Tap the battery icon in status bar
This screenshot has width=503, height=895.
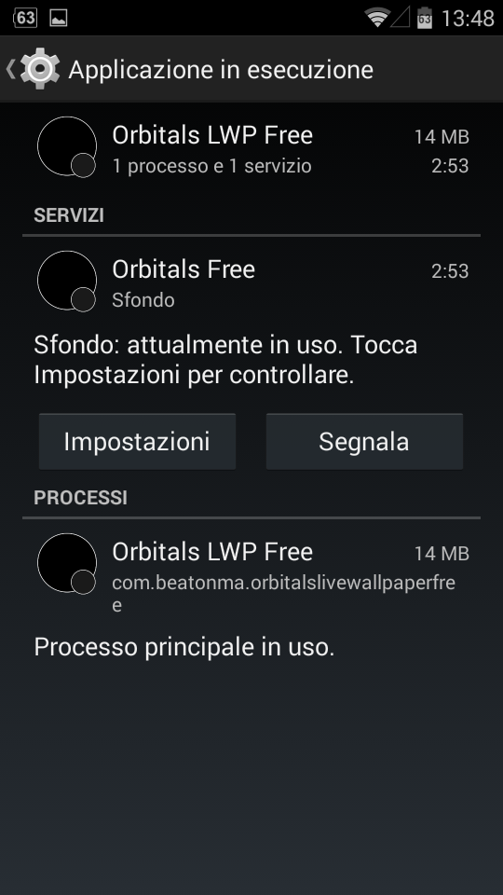(425, 19)
